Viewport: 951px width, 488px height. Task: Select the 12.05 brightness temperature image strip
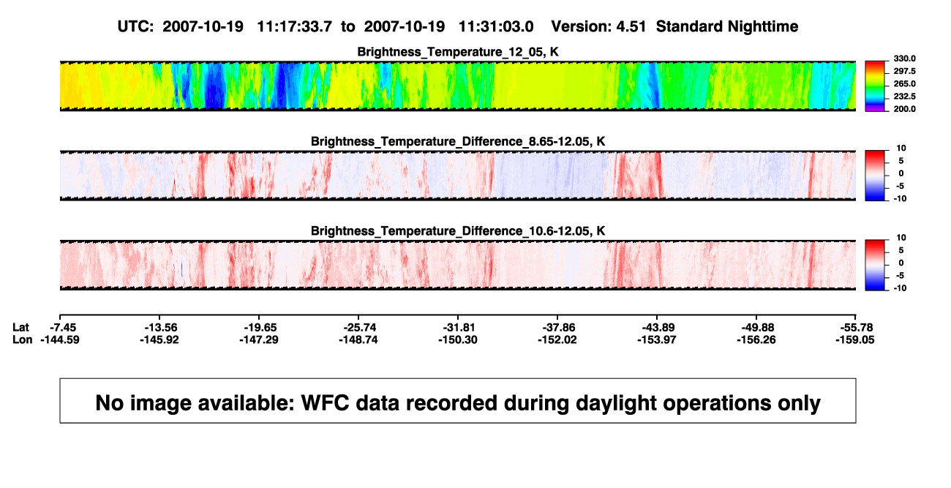(x=458, y=86)
